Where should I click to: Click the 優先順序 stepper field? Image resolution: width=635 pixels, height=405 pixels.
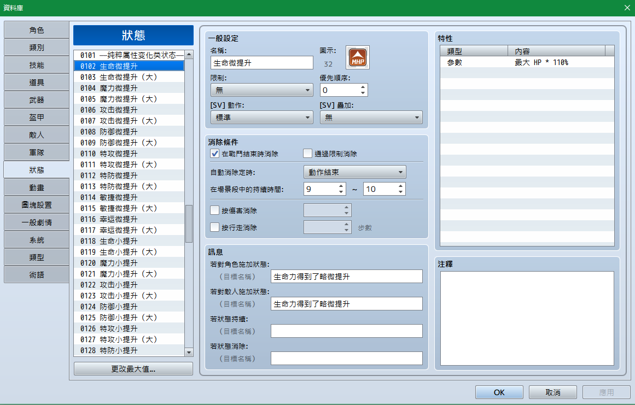(x=344, y=90)
